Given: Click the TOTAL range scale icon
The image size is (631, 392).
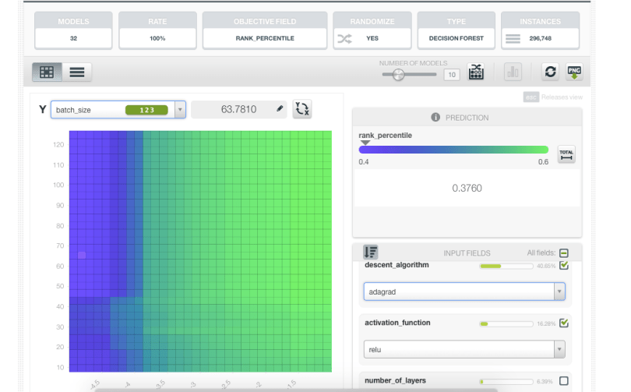Looking at the screenshot, I should tap(566, 154).
